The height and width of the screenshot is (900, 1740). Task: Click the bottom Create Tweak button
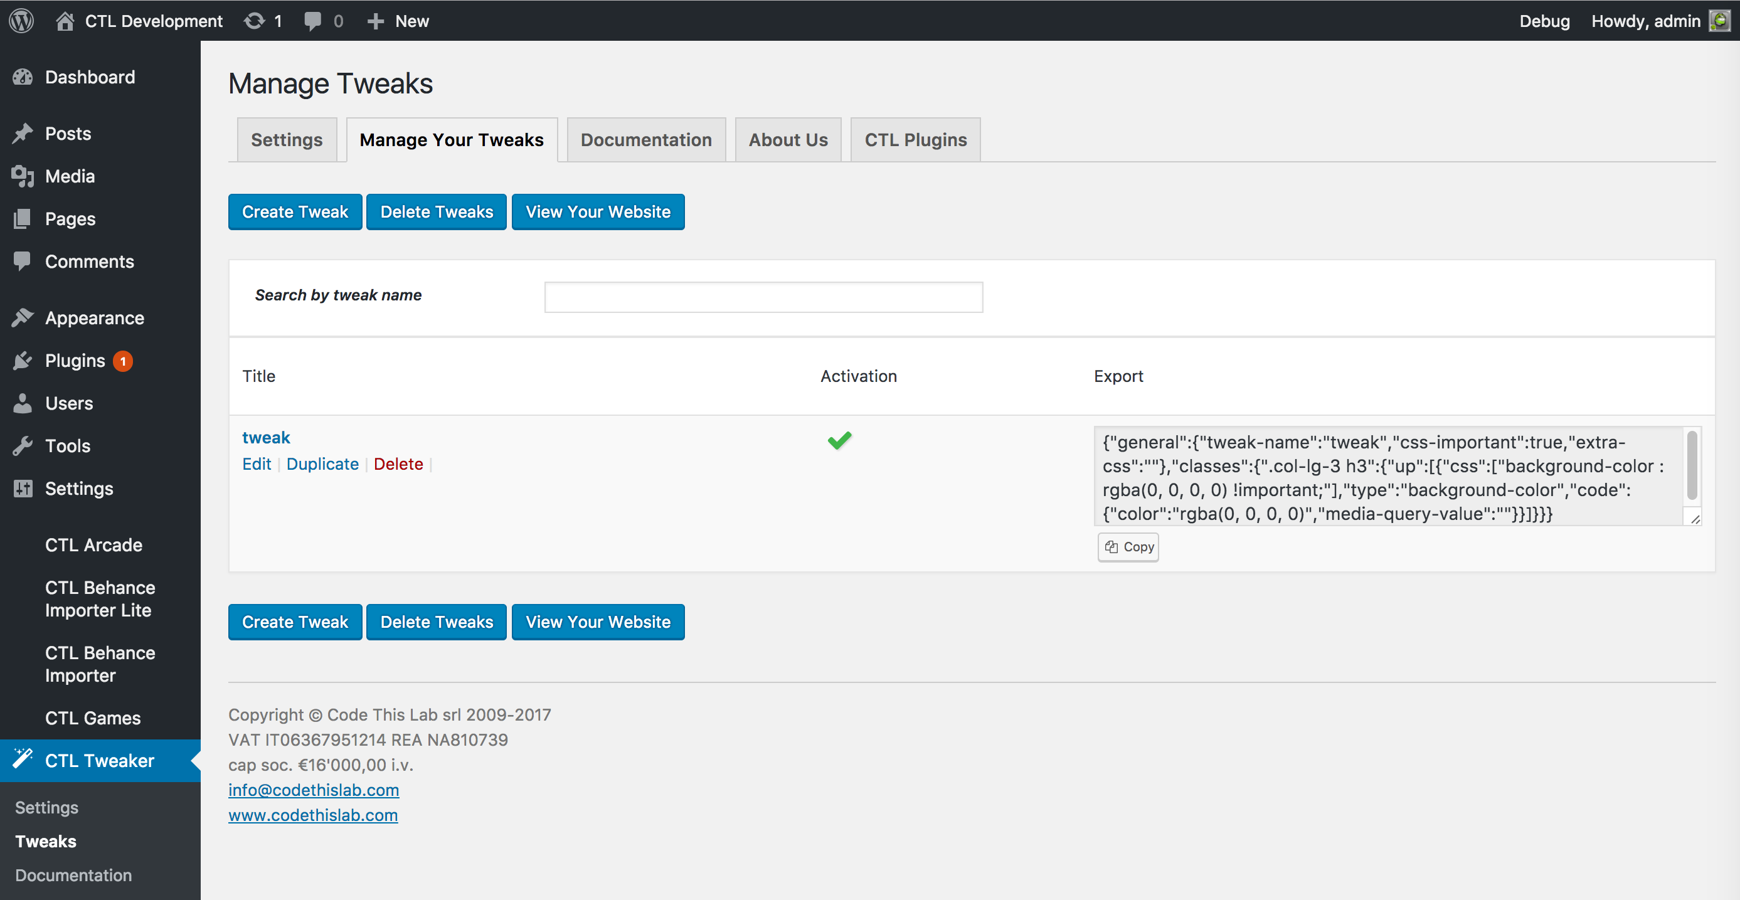(295, 622)
